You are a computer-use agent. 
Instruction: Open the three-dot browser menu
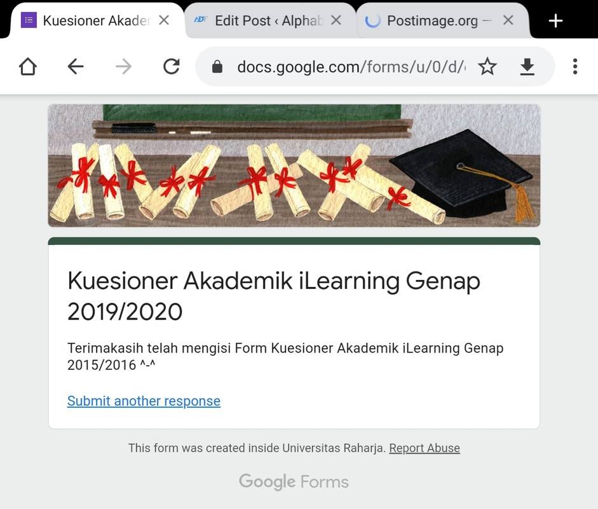pos(575,66)
